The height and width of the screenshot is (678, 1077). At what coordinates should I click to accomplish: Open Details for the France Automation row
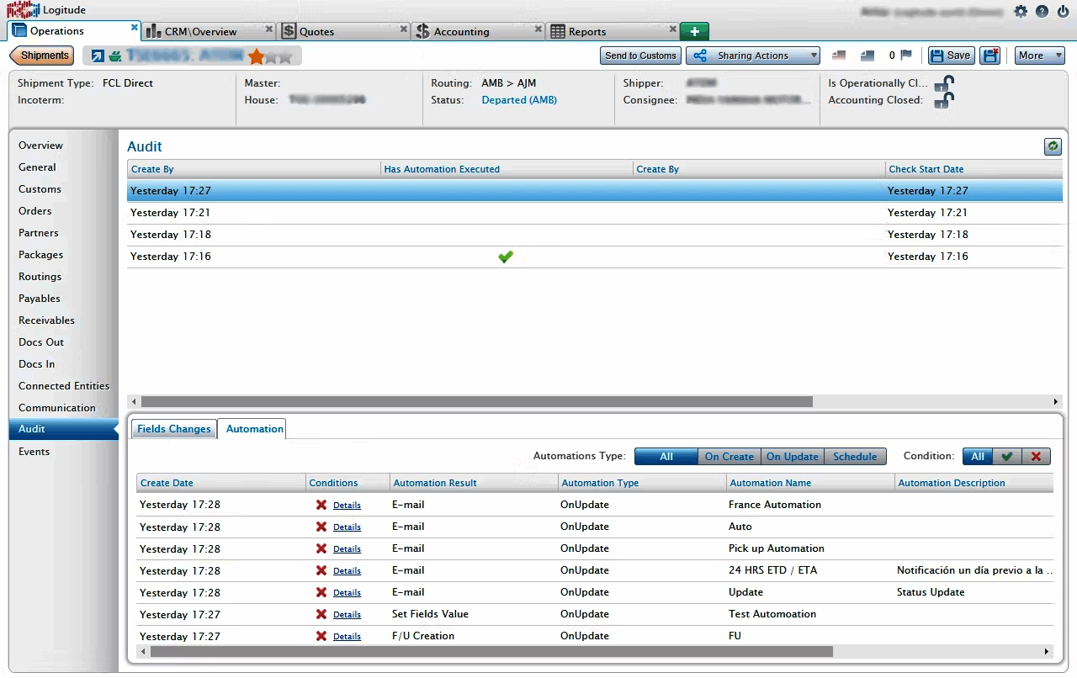tap(347, 505)
